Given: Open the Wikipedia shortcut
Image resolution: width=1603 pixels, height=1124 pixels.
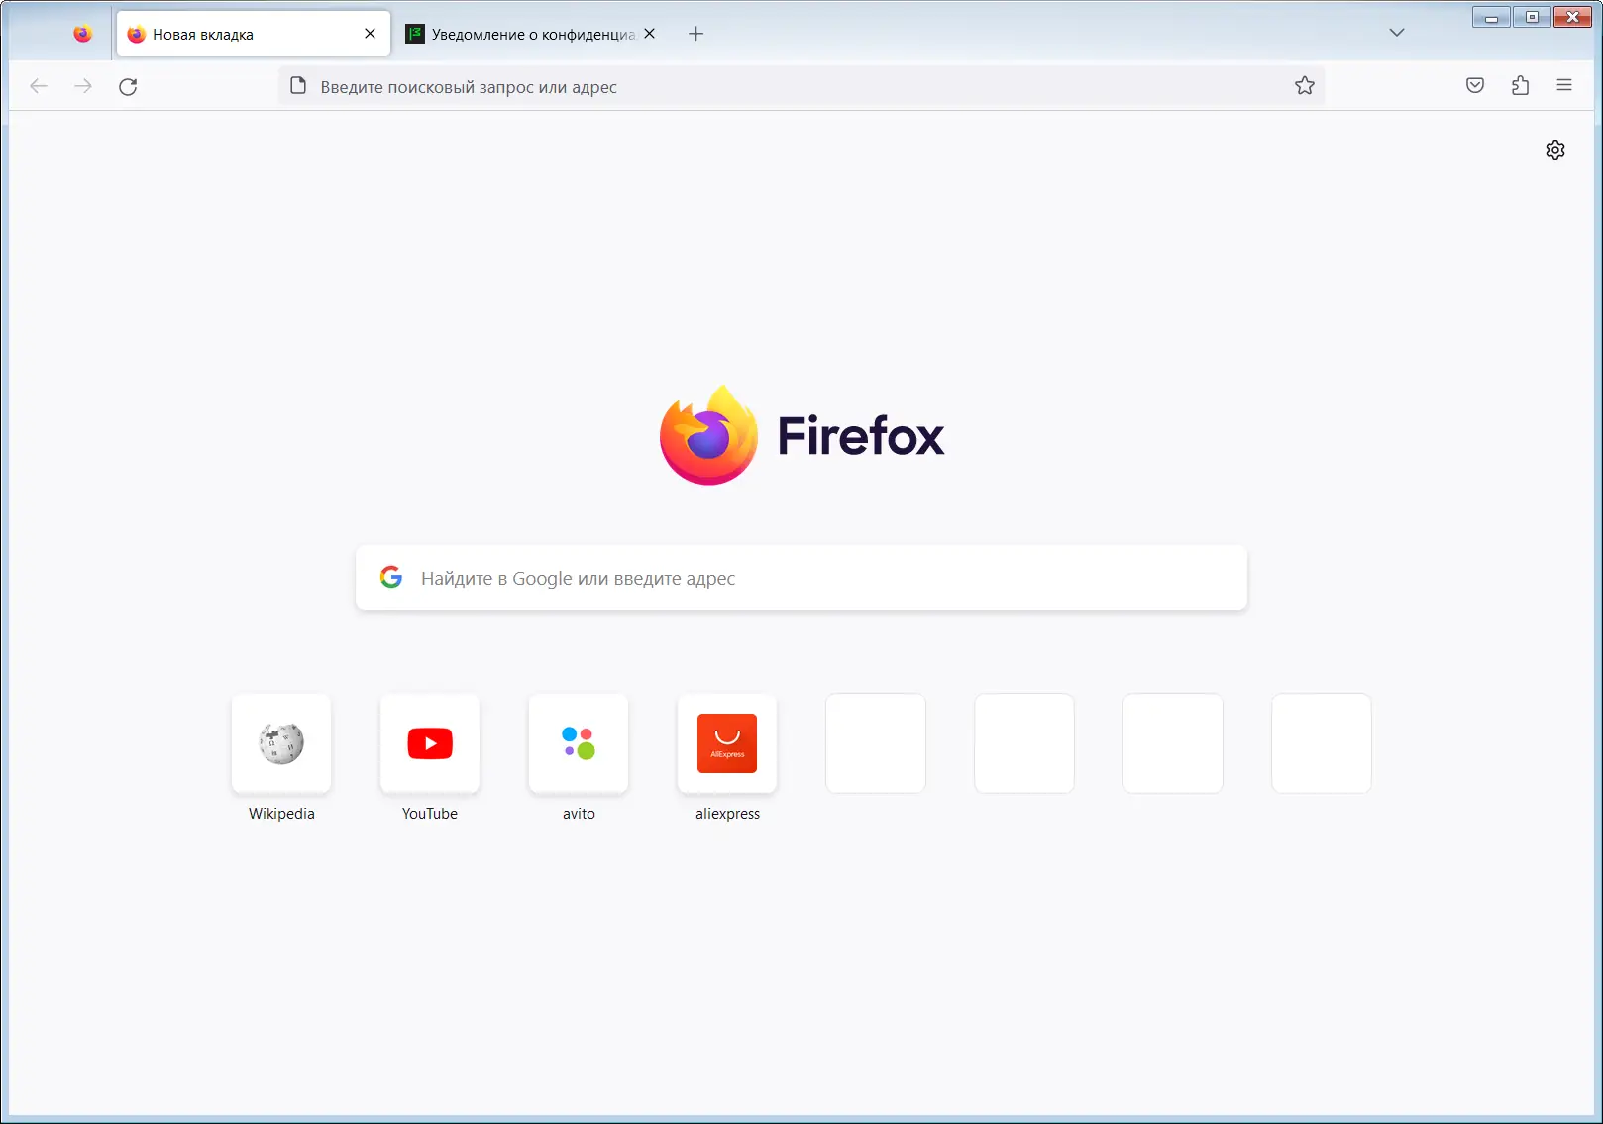Looking at the screenshot, I should click(280, 743).
